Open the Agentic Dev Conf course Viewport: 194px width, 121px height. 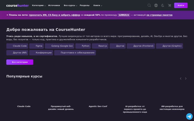pos(98,106)
